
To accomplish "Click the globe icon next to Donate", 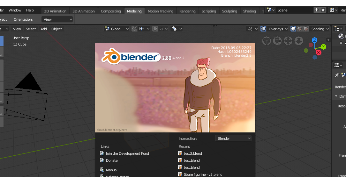I will click(102, 160).
